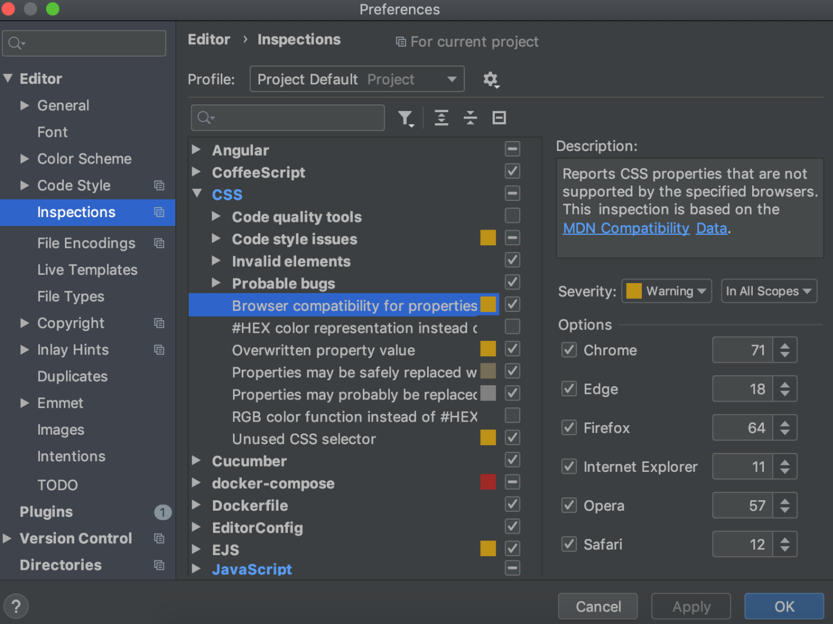Open the In All Scopes dropdown
This screenshot has height=624, width=833.
pos(768,291)
